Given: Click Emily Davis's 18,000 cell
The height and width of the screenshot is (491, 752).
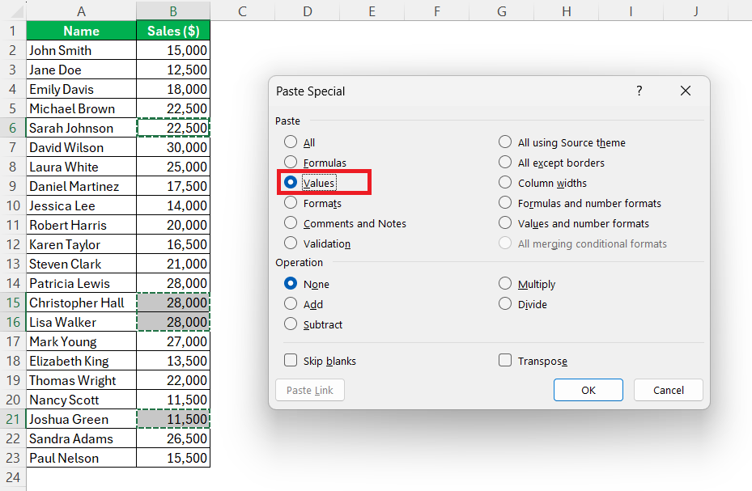Looking at the screenshot, I should (x=173, y=89).
